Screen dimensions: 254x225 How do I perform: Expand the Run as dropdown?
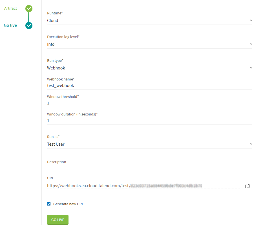(x=251, y=144)
